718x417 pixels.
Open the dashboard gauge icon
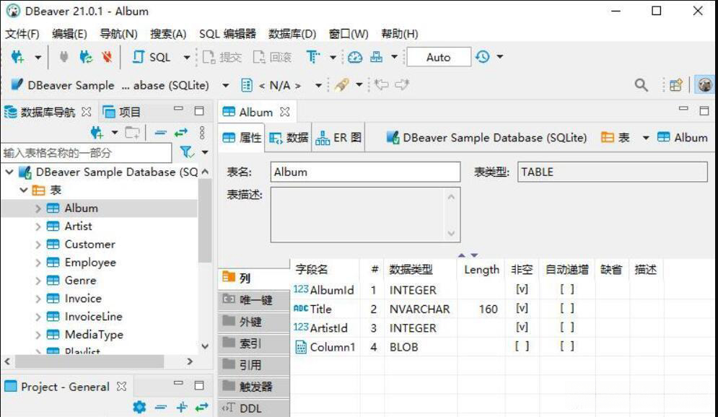click(x=355, y=57)
